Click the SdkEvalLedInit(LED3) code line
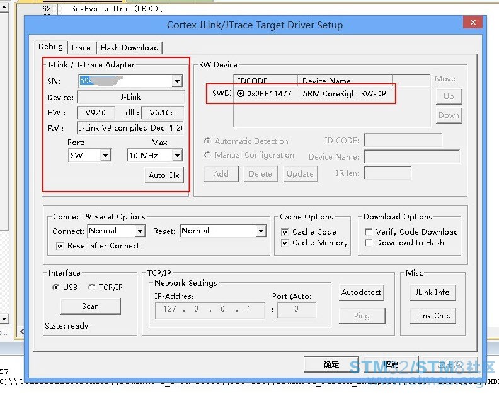Image resolution: width=499 pixels, height=396 pixels. click(117, 9)
